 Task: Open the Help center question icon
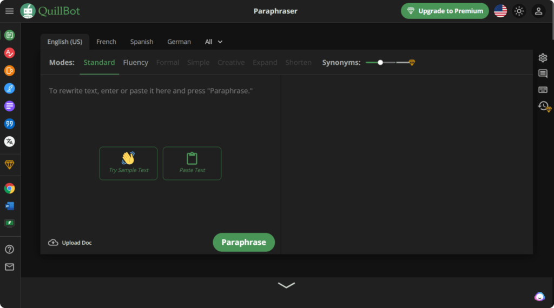coord(10,249)
